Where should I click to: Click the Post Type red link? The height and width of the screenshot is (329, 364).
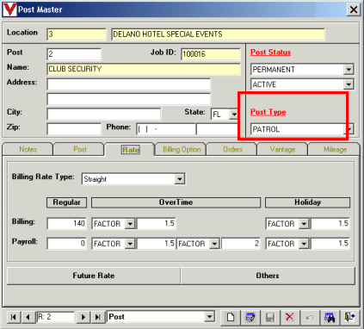[268, 112]
